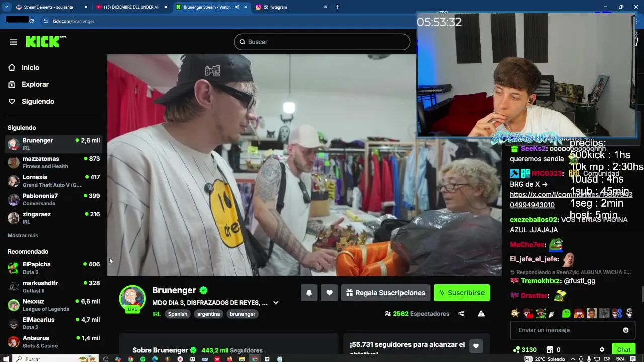This screenshot has width=644, height=362.
Task: Focus the Buscar search field
Action: click(x=322, y=42)
